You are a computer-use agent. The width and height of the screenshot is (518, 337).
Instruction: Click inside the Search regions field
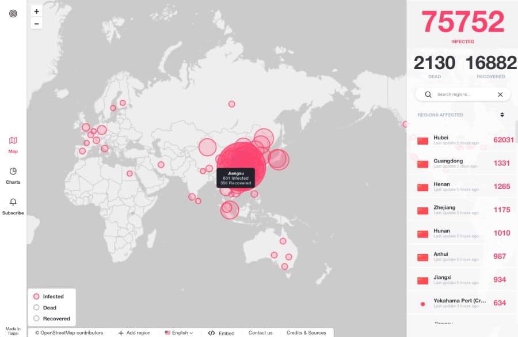463,94
